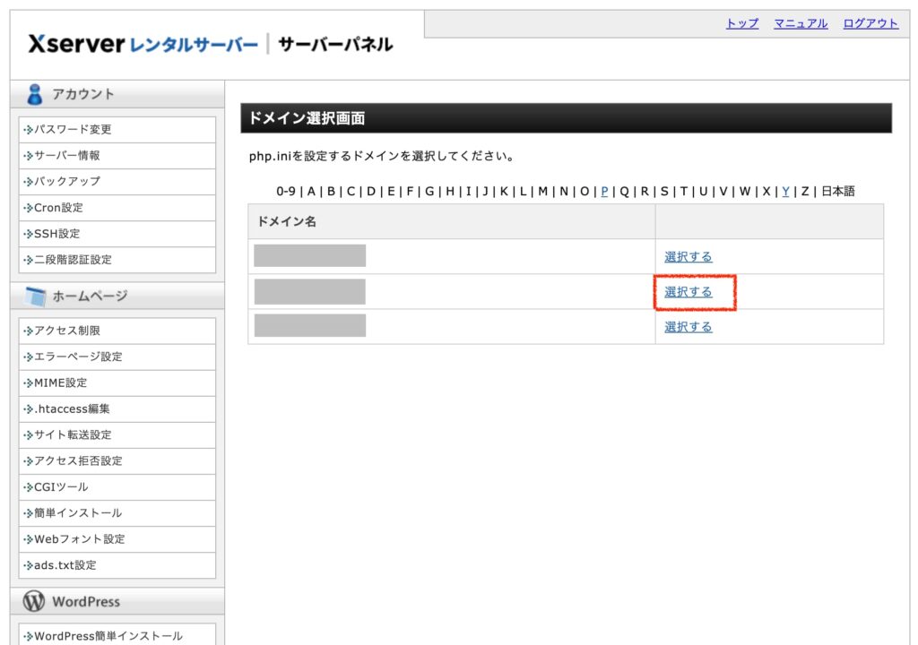Open SSH設定 menu item
Viewport: 918px width, 645px height.
[x=117, y=234]
